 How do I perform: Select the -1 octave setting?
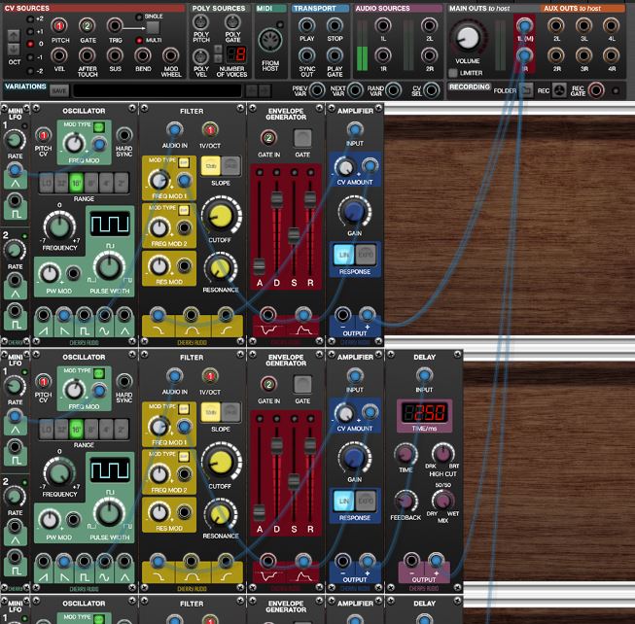point(30,57)
